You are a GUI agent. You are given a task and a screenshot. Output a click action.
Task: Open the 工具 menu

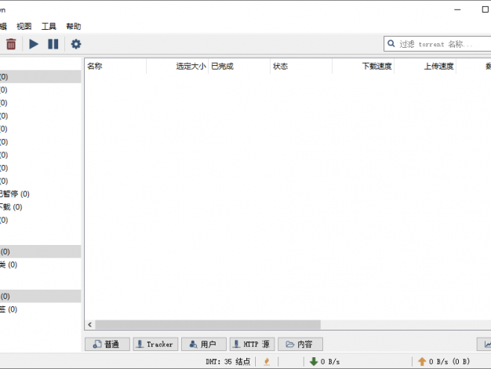(49, 27)
